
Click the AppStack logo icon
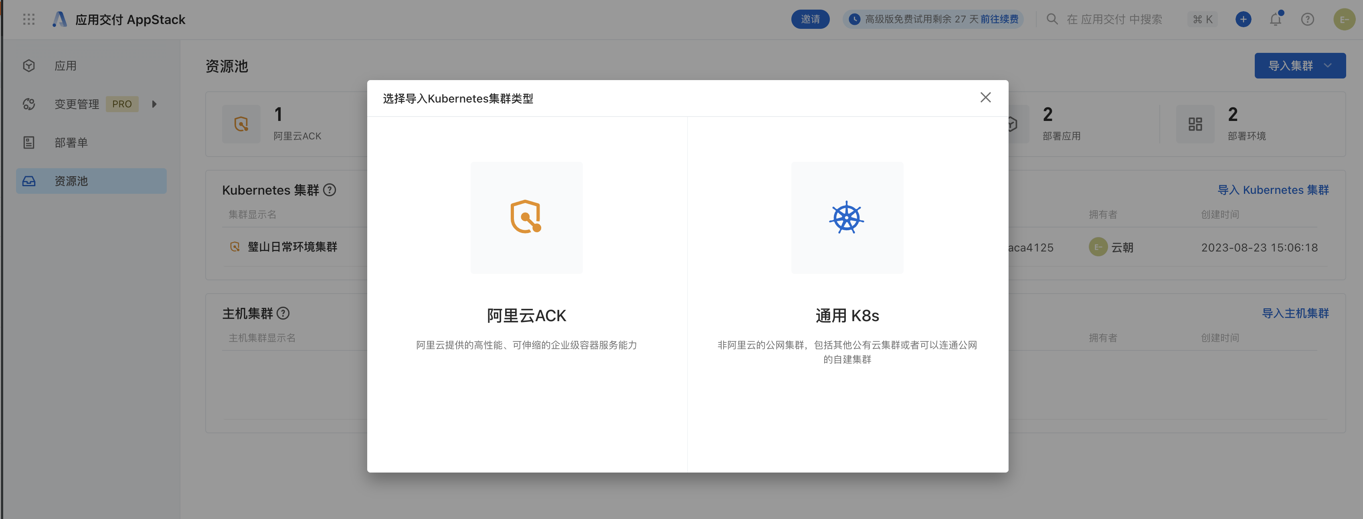point(60,20)
